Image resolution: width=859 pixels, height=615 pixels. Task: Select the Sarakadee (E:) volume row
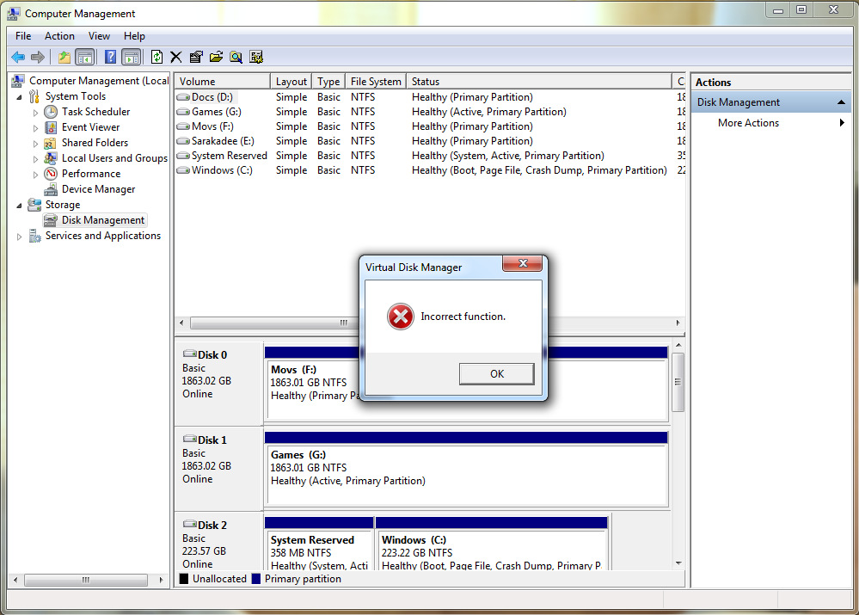click(x=430, y=141)
